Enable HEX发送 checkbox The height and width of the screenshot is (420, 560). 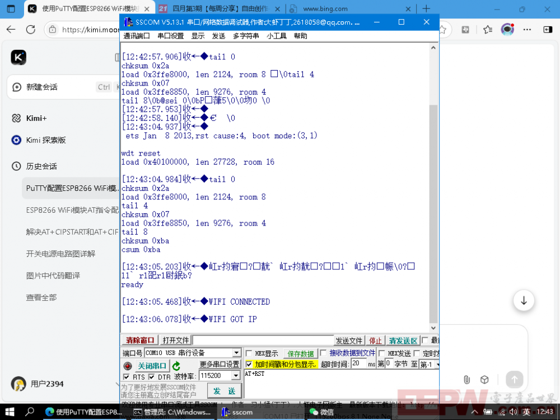point(381,353)
